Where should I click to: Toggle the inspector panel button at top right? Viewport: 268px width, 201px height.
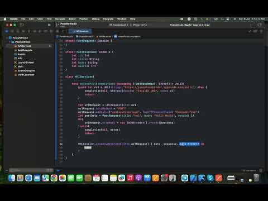pos(260,25)
